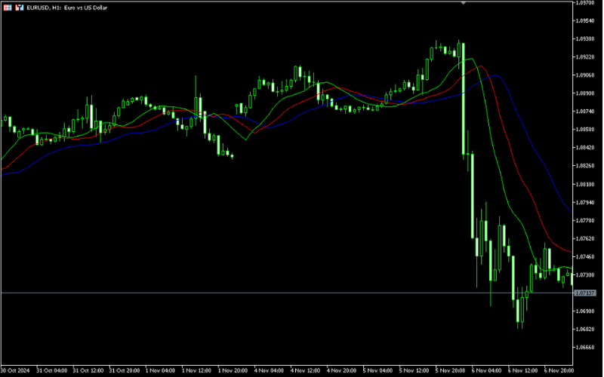Click the 6 Nov 20:00 time label
This screenshot has height=377, width=604.
click(x=559, y=370)
